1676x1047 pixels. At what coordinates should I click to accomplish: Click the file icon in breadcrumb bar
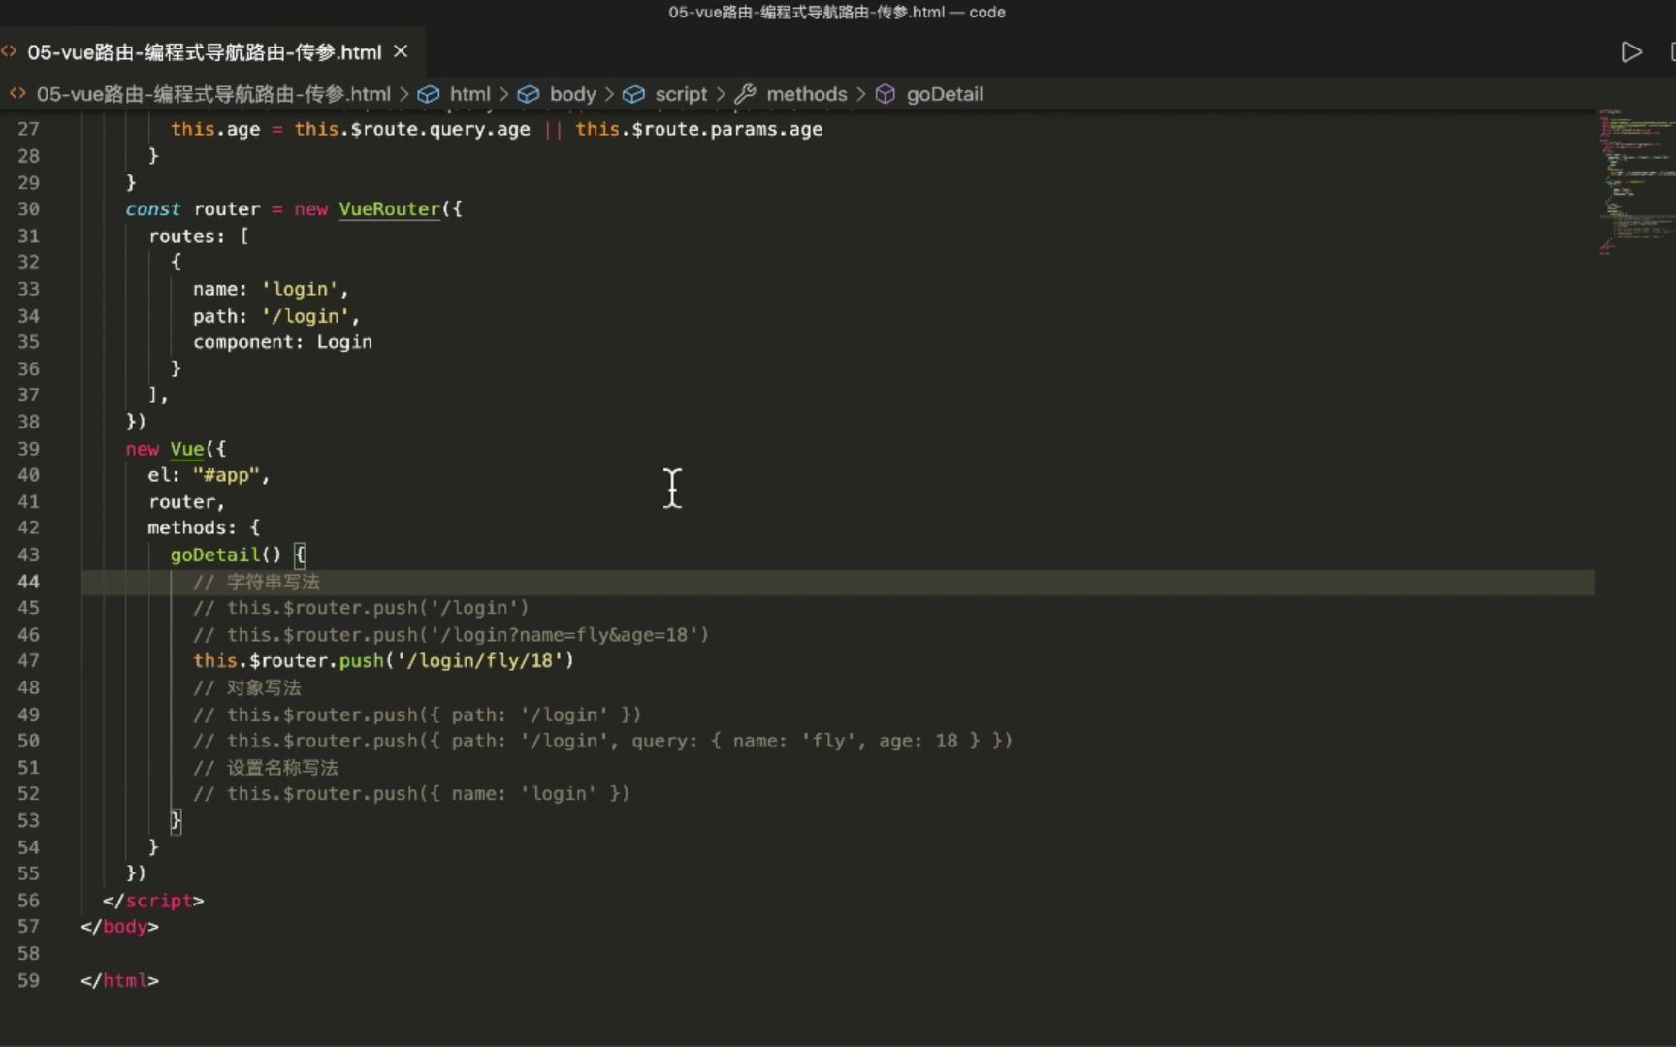click(17, 94)
